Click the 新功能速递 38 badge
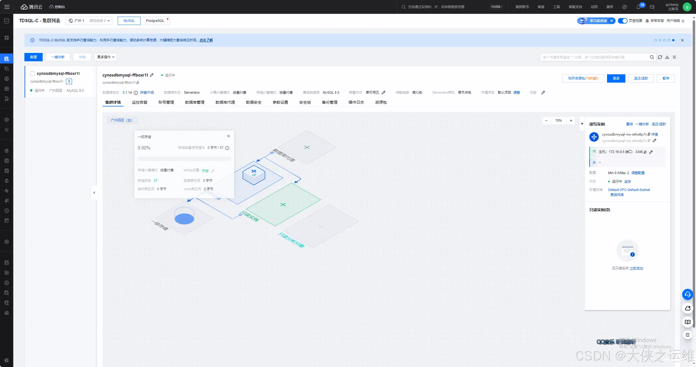 click(596, 21)
